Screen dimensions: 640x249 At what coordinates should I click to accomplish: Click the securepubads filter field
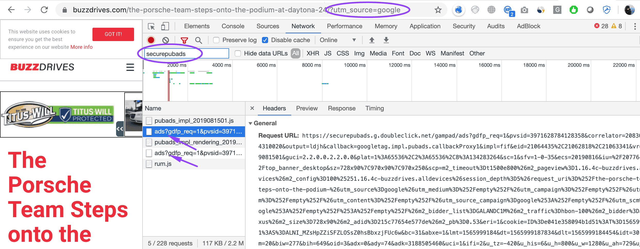point(187,54)
